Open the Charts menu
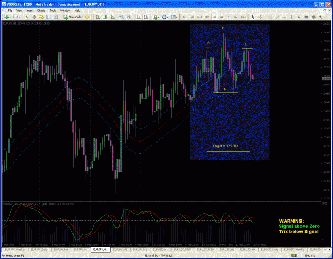Screen dimensions: 333x259 point(41,11)
